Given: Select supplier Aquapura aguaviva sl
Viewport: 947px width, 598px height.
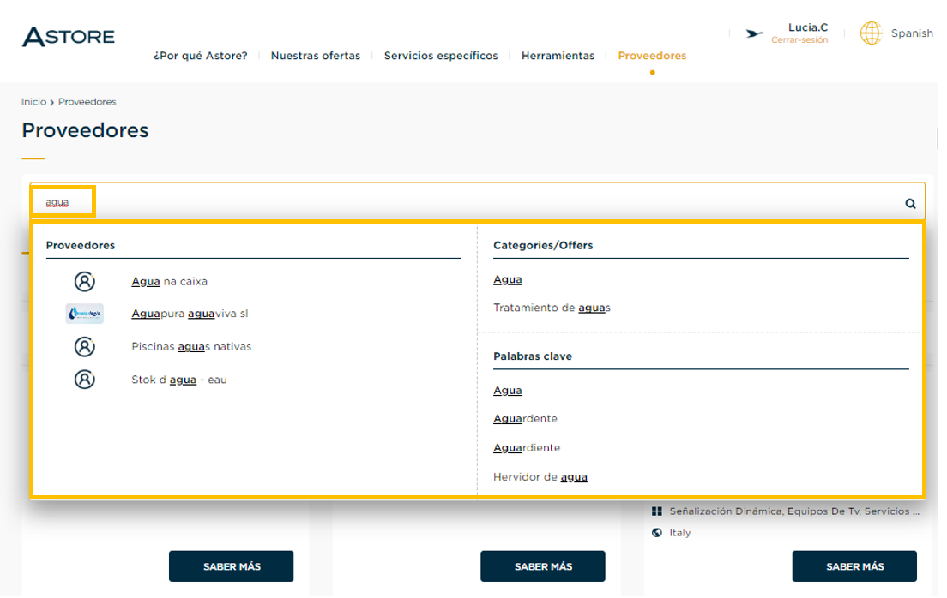Looking at the screenshot, I should coord(190,314).
